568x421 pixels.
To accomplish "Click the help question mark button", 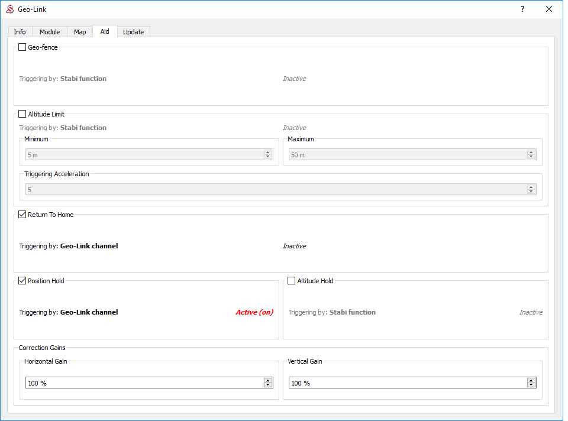I will tap(522, 9).
